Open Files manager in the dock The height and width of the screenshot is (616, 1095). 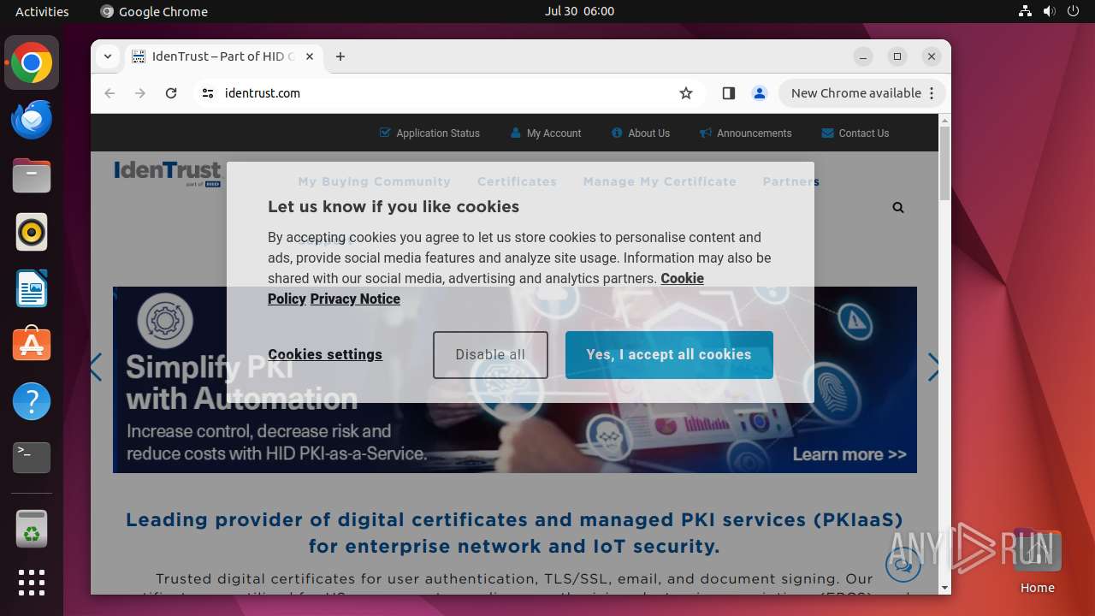(32, 176)
